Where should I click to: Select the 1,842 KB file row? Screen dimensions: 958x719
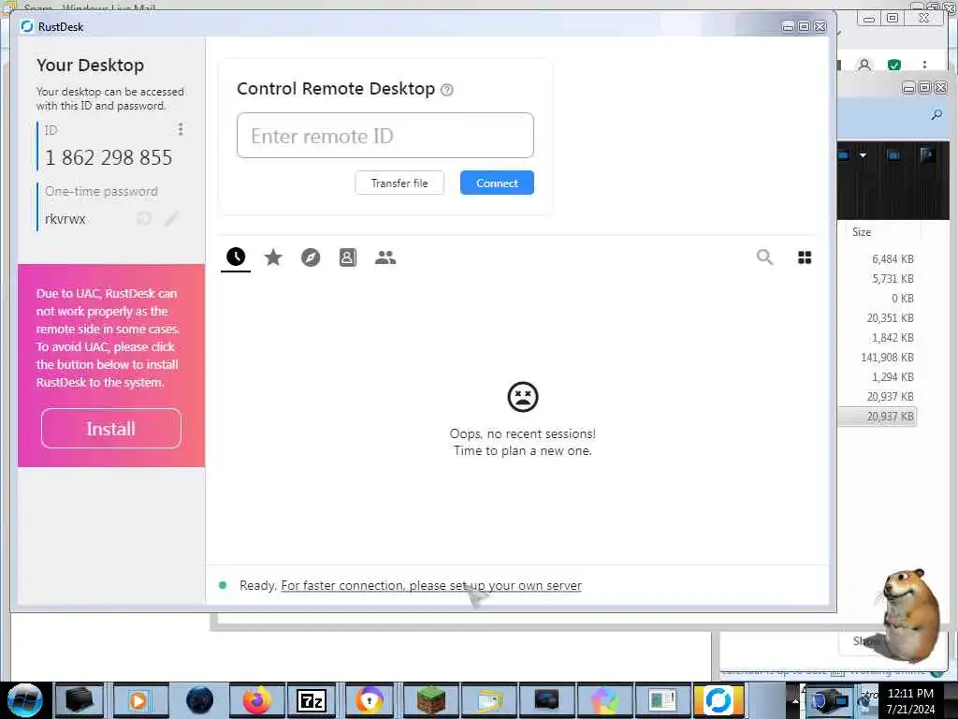point(878,337)
